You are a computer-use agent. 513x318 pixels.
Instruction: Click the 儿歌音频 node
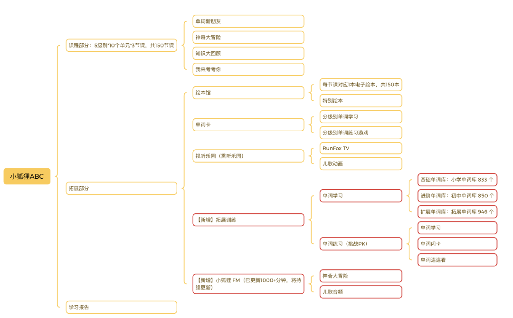pos(361,292)
